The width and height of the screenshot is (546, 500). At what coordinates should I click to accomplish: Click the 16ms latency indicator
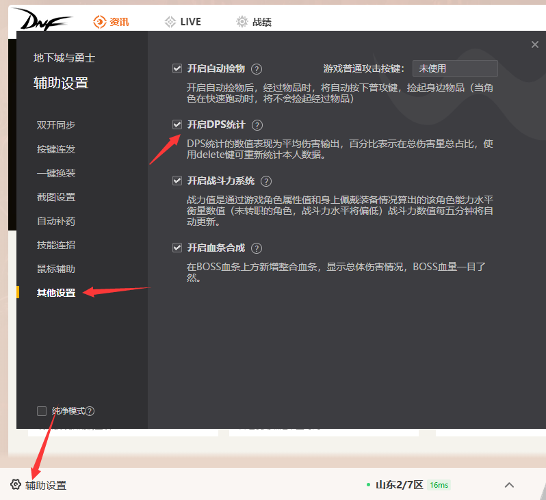439,485
